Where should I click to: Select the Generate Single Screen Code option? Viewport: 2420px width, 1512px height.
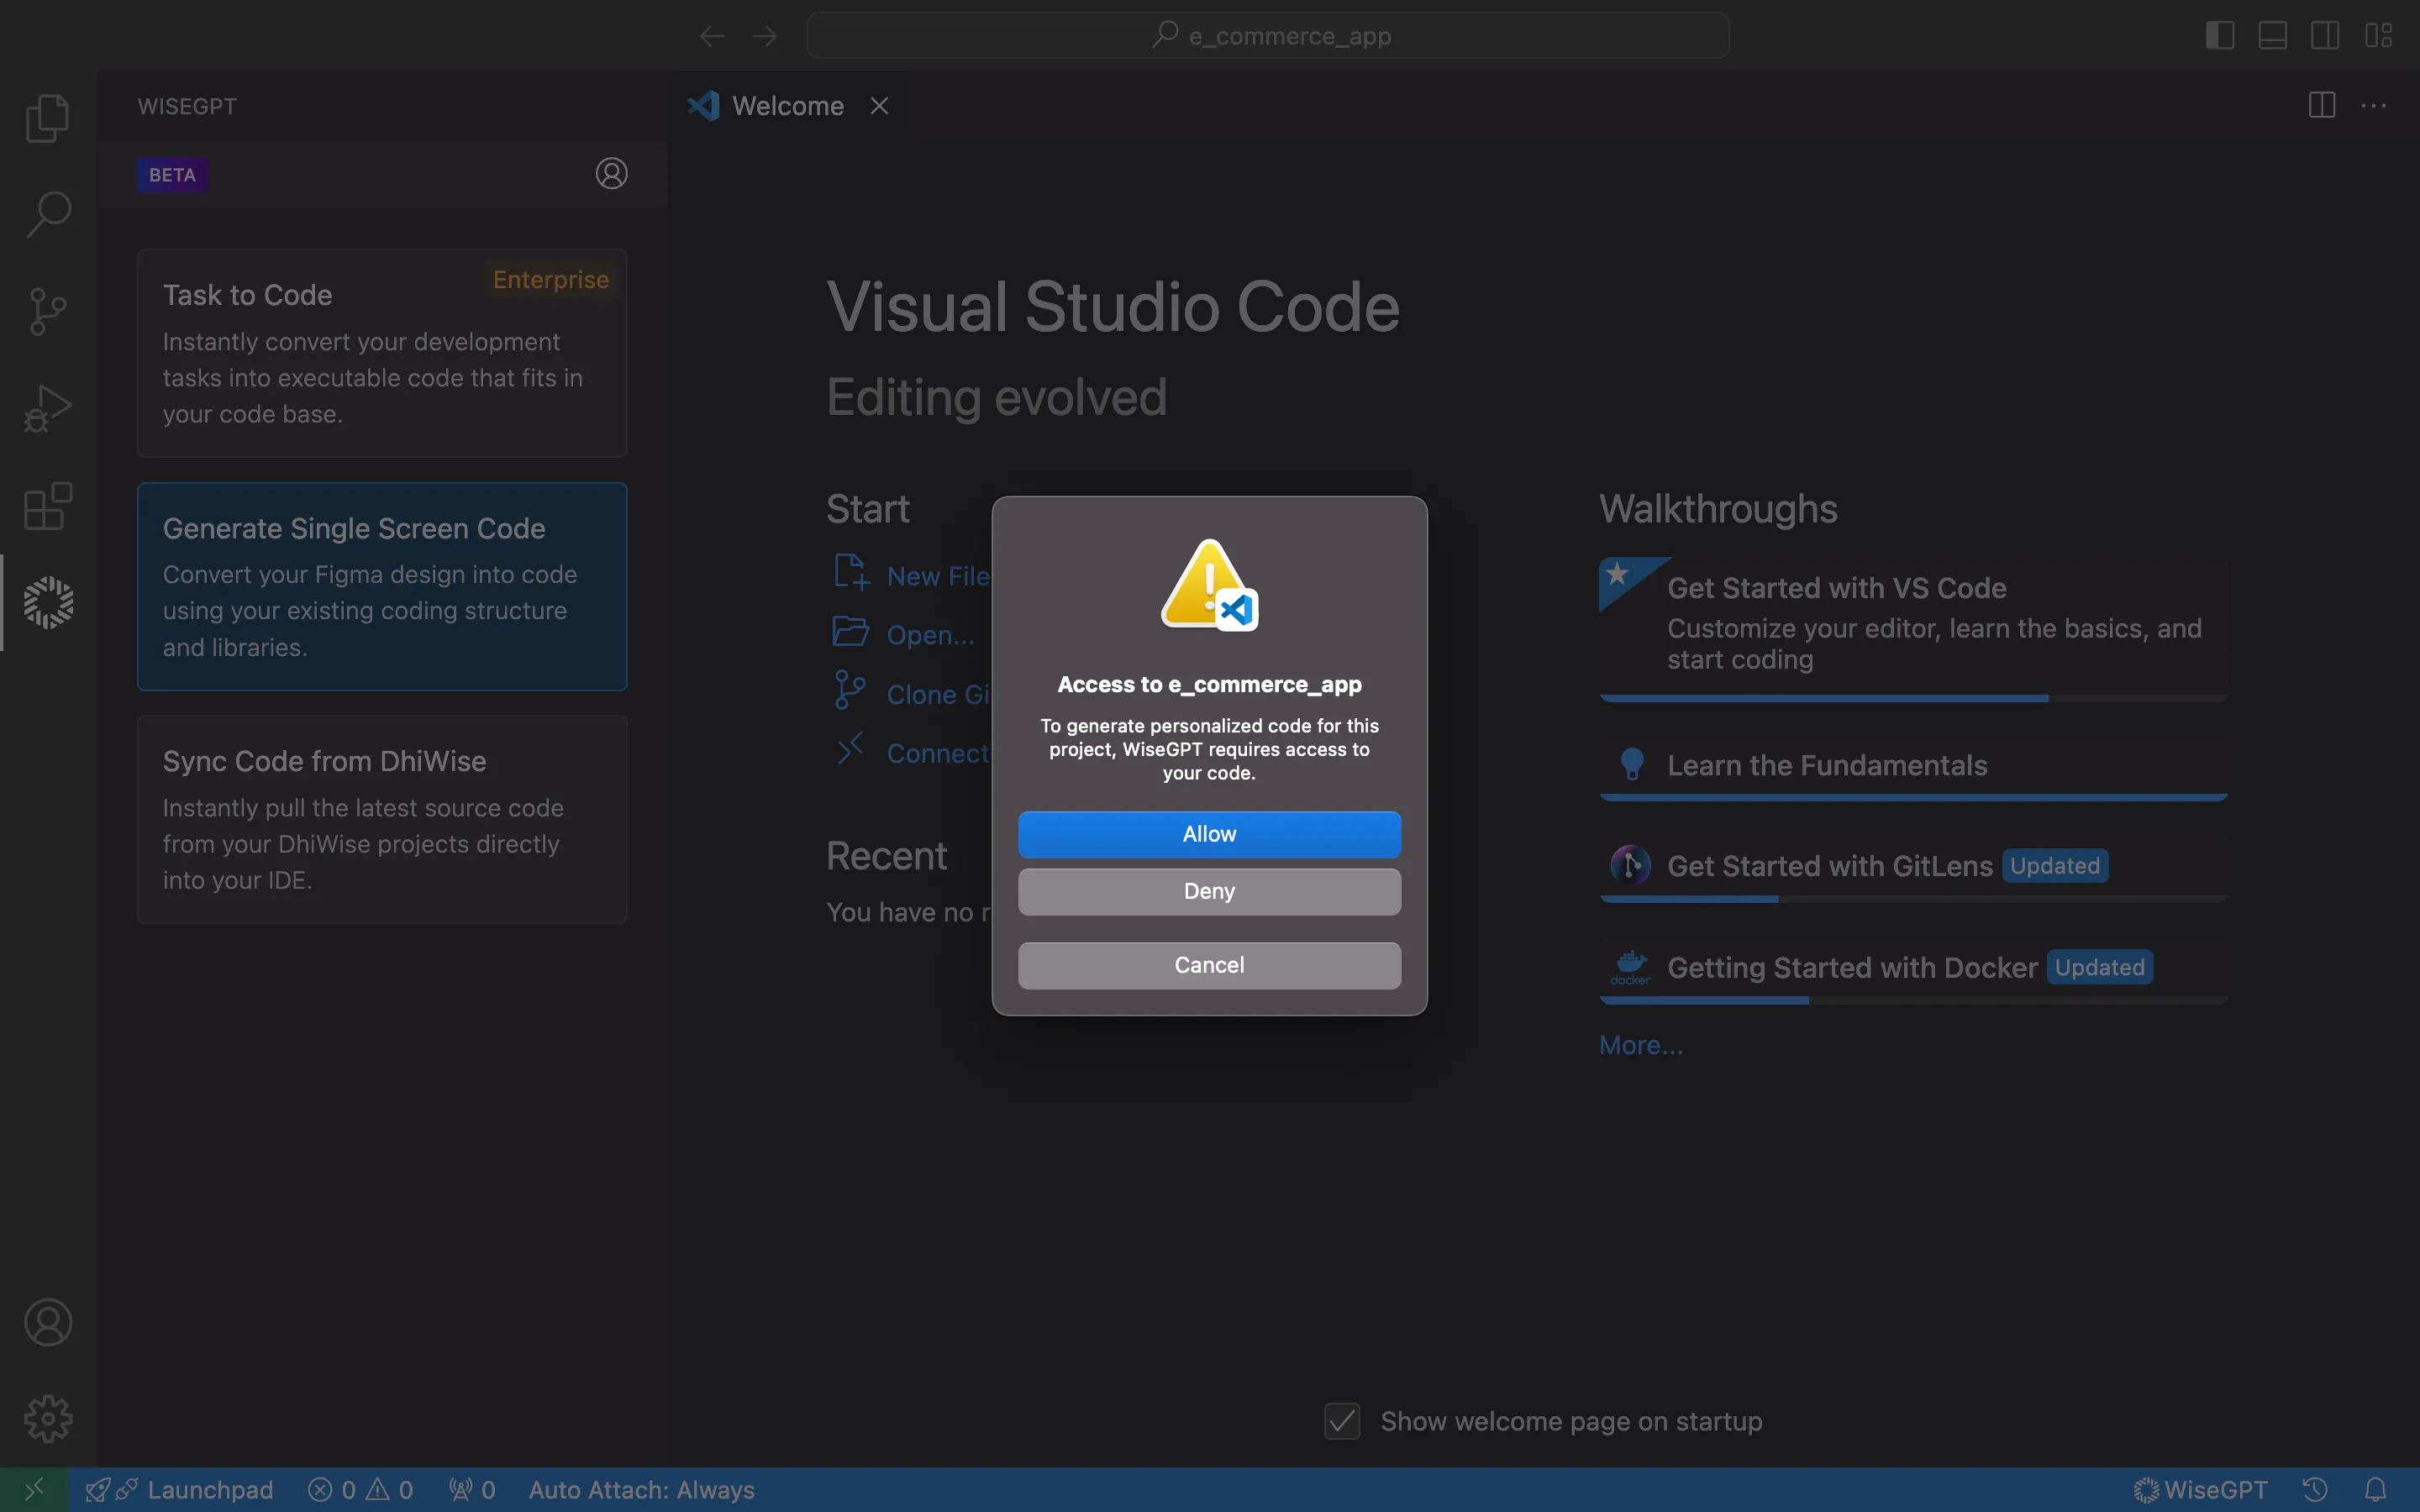(381, 585)
